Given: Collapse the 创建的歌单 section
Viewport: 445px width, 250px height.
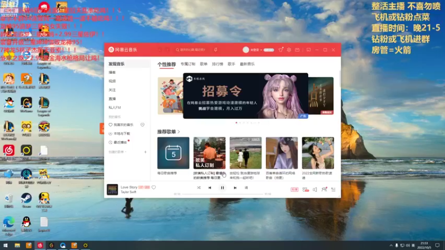Looking at the screenshot, I should click(x=117, y=152).
